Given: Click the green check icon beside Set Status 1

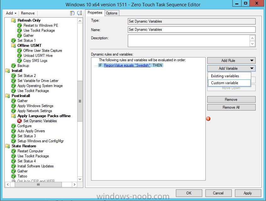Looking at the screenshot, I should pyautogui.click(x=14, y=41).
